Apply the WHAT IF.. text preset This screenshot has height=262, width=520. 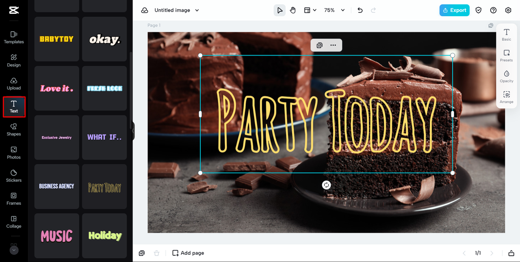click(104, 137)
